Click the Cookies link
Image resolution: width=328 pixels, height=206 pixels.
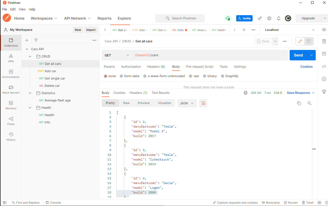[x=306, y=67]
